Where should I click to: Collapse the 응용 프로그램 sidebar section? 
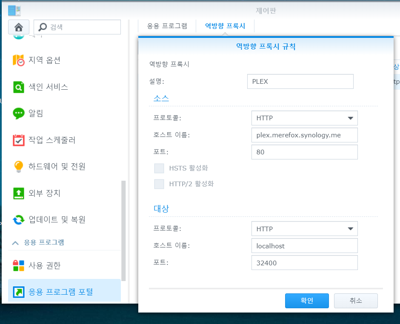[x=15, y=243]
